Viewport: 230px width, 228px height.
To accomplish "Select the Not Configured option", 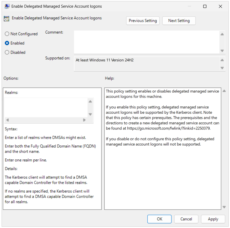I will tap(7, 34).
